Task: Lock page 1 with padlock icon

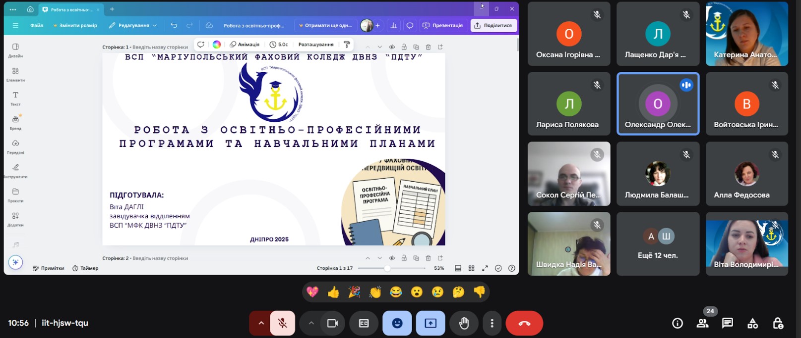Action: pyautogui.click(x=404, y=47)
